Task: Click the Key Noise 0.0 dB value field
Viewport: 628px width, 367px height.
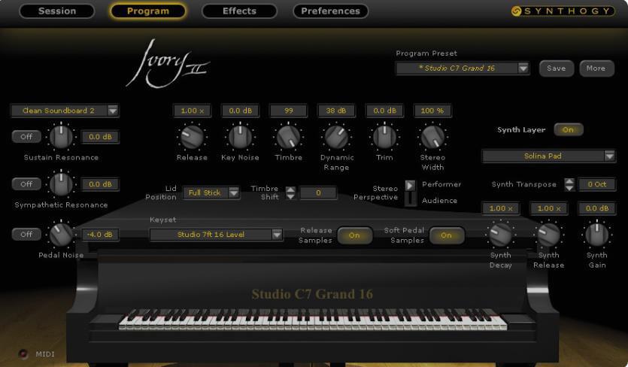Action: pos(241,111)
